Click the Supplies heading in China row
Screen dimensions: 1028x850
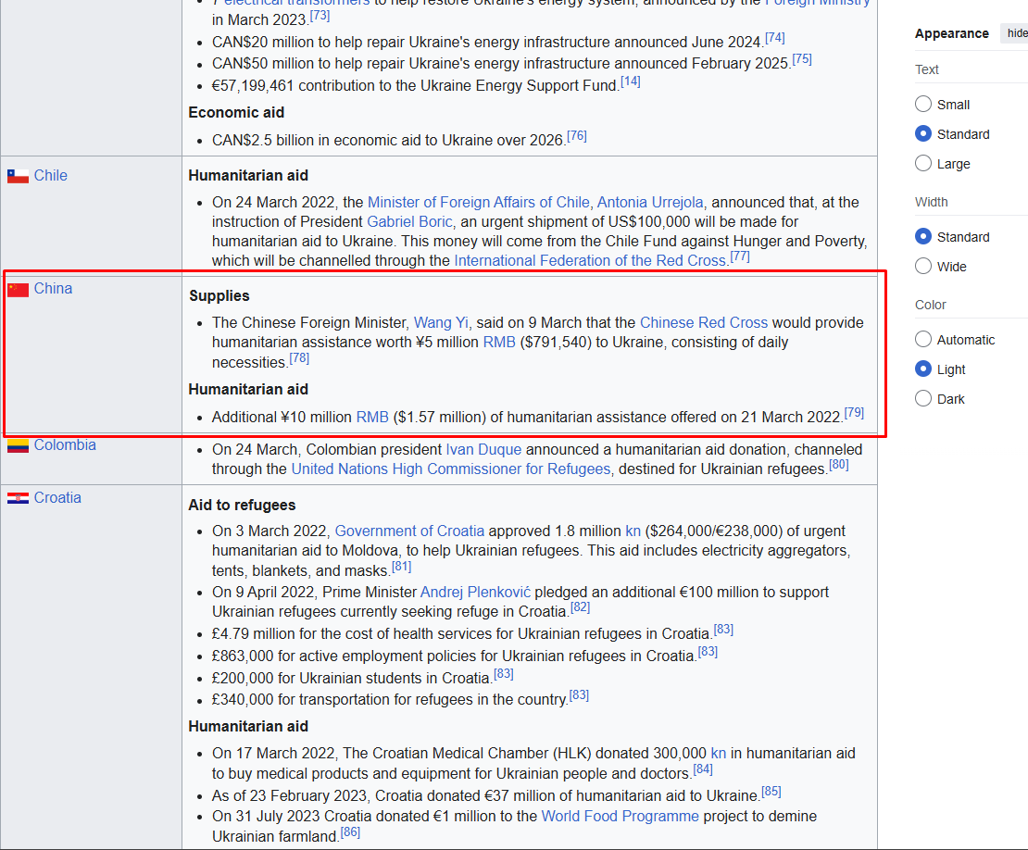click(219, 295)
